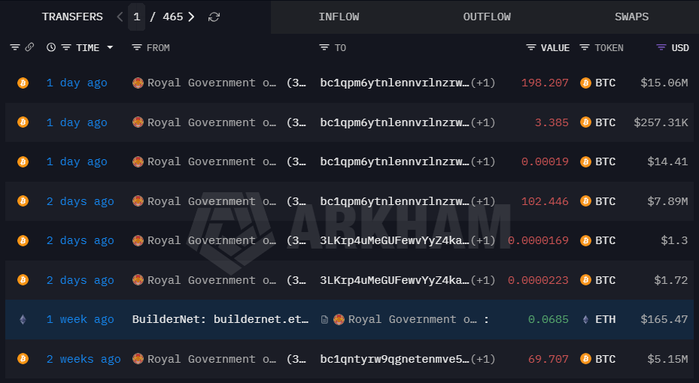Click the TOKEN column filter icon

click(585, 47)
